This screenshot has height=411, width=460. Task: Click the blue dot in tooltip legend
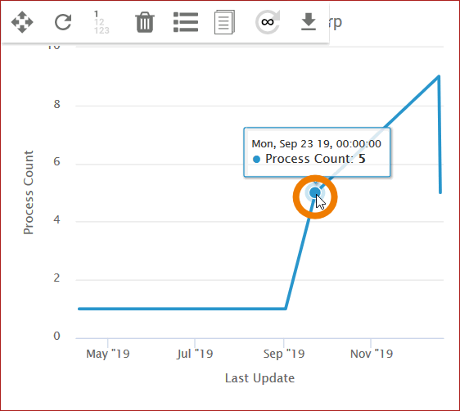click(256, 160)
